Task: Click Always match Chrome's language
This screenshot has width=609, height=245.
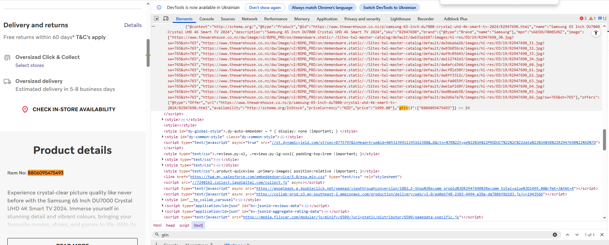Action: (x=322, y=7)
